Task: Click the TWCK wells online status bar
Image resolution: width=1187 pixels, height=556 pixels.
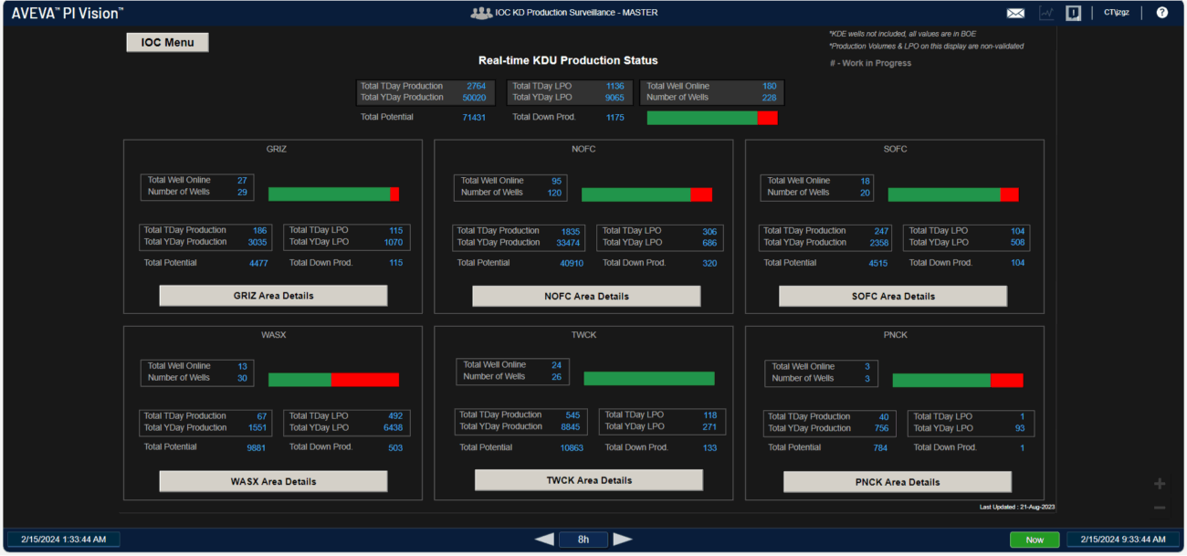Action: 648,378
